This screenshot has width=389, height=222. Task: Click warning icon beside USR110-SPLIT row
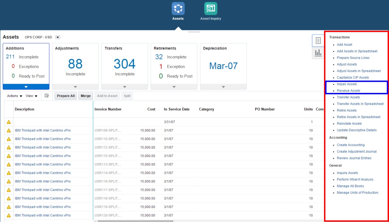(9, 139)
